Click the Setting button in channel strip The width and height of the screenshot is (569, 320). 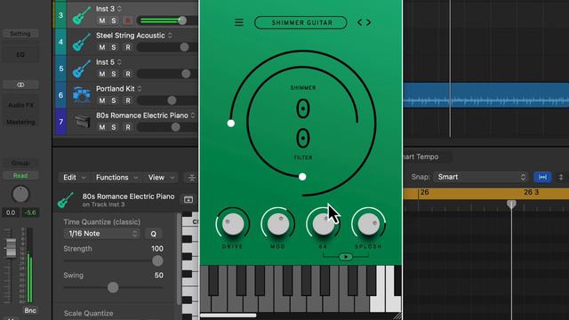pos(20,34)
